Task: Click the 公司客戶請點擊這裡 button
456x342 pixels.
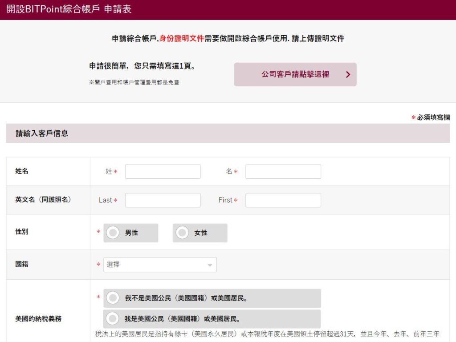Action: point(295,74)
